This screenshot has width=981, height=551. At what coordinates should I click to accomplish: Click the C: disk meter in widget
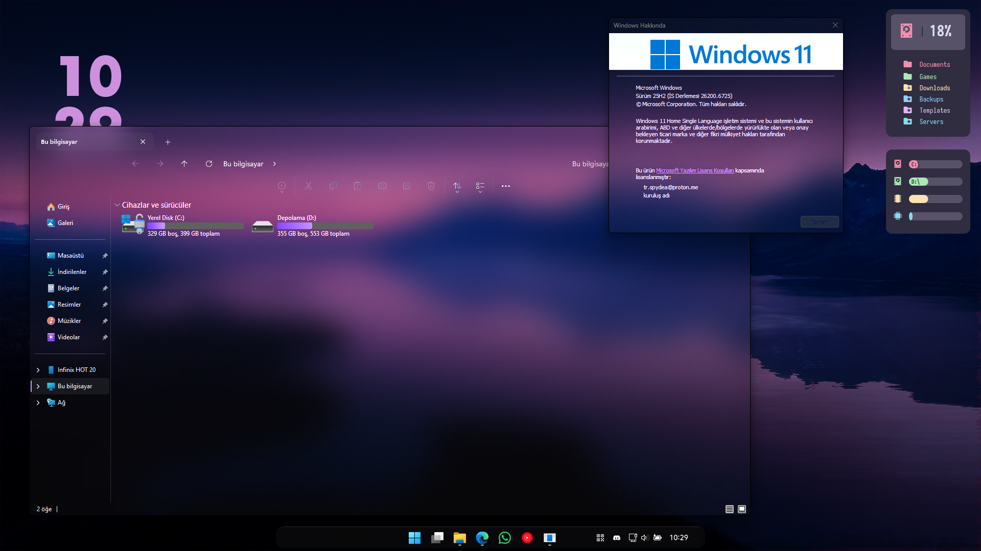936,164
